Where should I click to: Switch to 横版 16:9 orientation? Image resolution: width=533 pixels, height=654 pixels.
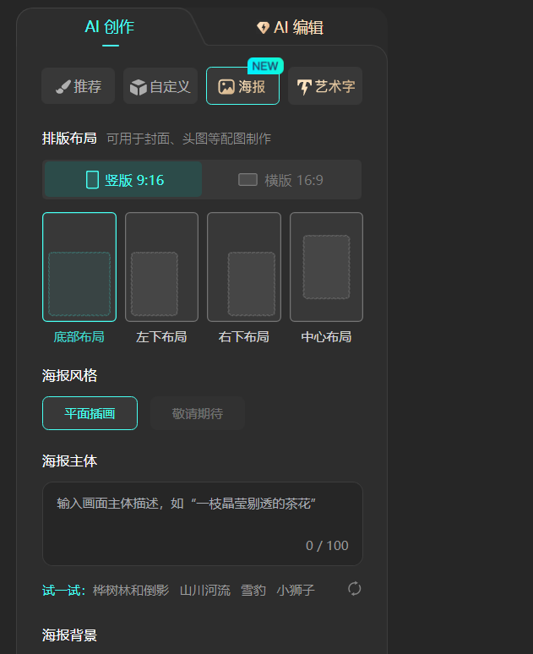tap(281, 180)
